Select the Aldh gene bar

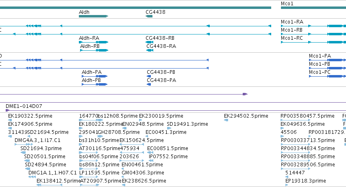[x=94, y=16]
